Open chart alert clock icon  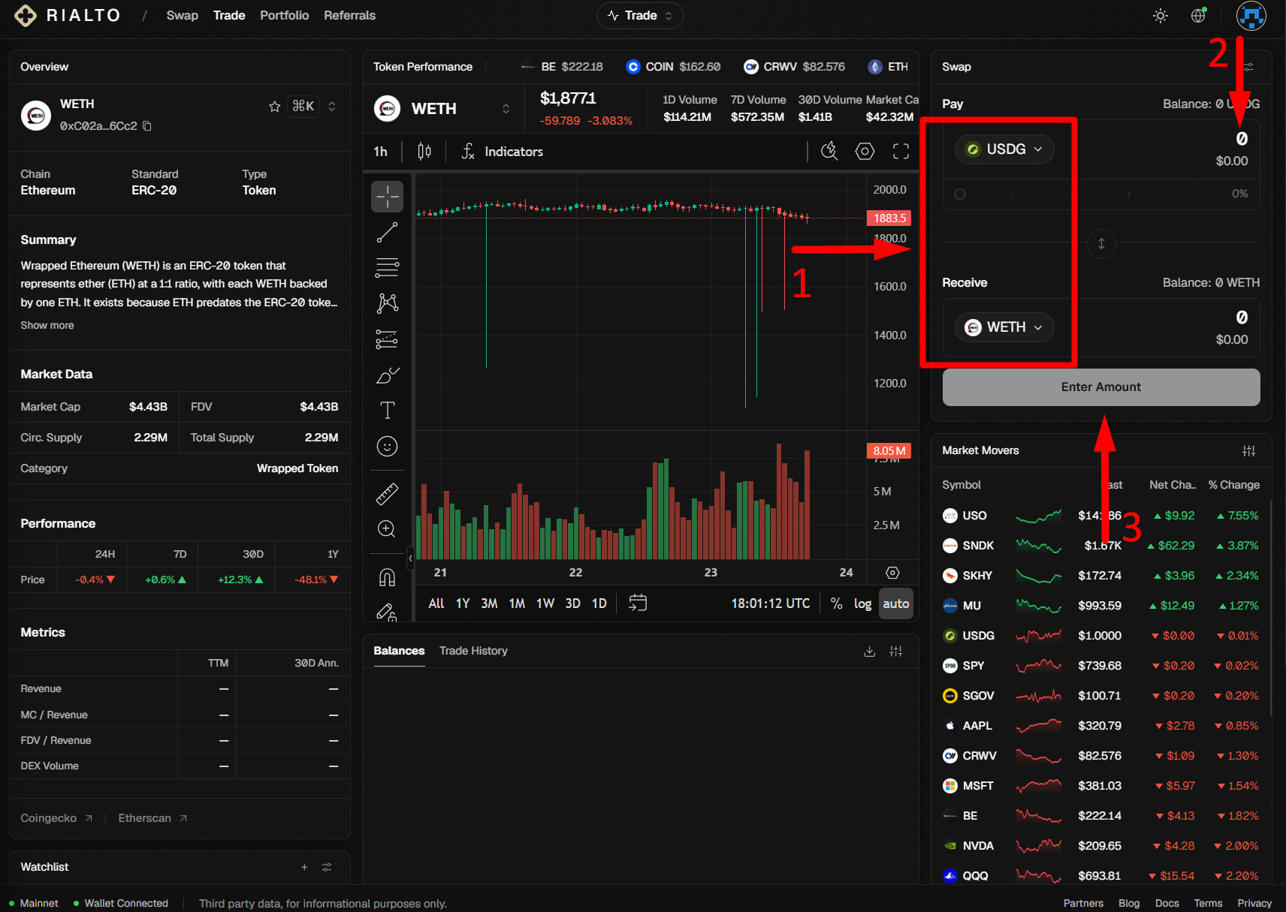[x=829, y=152]
